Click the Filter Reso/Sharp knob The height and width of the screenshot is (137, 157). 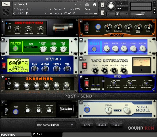[53, 49]
